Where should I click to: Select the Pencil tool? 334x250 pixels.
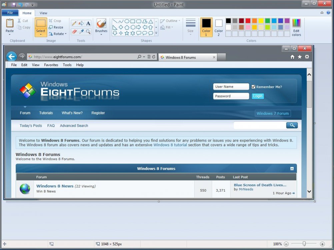[74, 23]
